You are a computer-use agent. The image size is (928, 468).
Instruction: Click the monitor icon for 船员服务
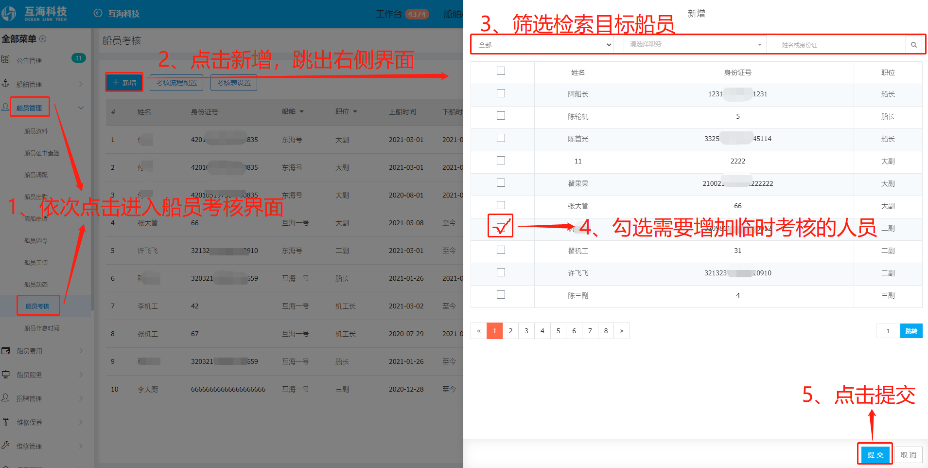[6, 374]
